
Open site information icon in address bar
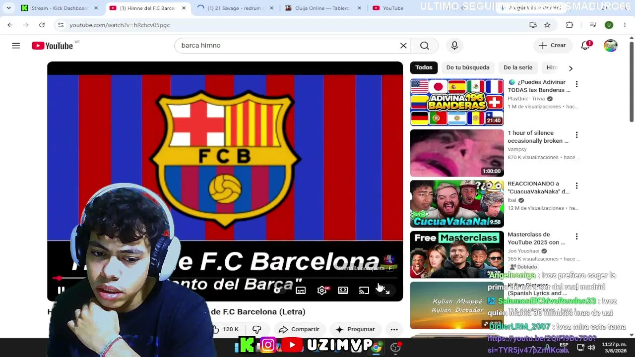click(x=61, y=25)
